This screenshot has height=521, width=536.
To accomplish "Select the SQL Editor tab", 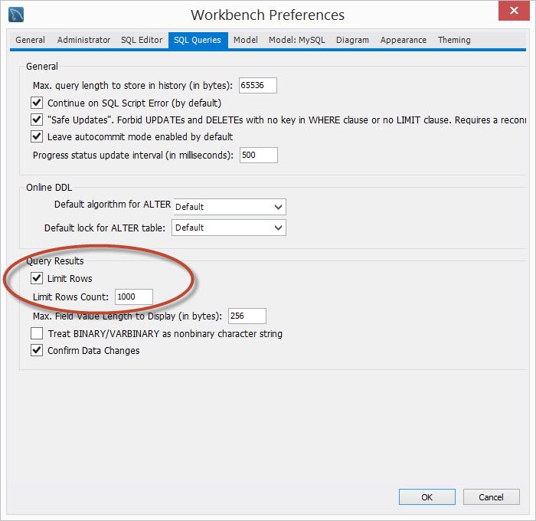I will [x=142, y=40].
